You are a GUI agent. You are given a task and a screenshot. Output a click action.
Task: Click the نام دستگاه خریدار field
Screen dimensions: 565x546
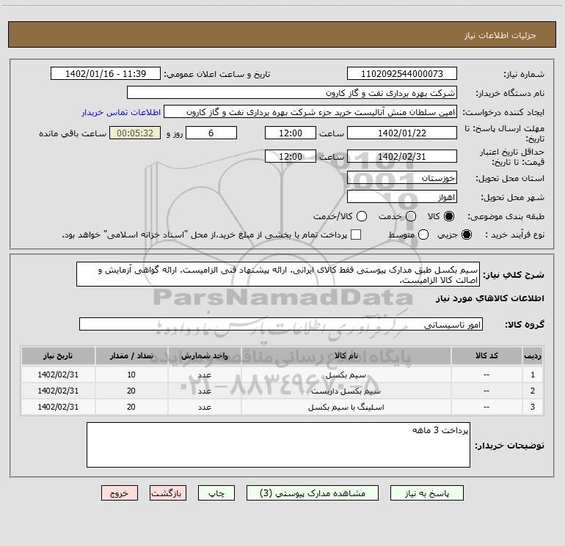(x=291, y=93)
